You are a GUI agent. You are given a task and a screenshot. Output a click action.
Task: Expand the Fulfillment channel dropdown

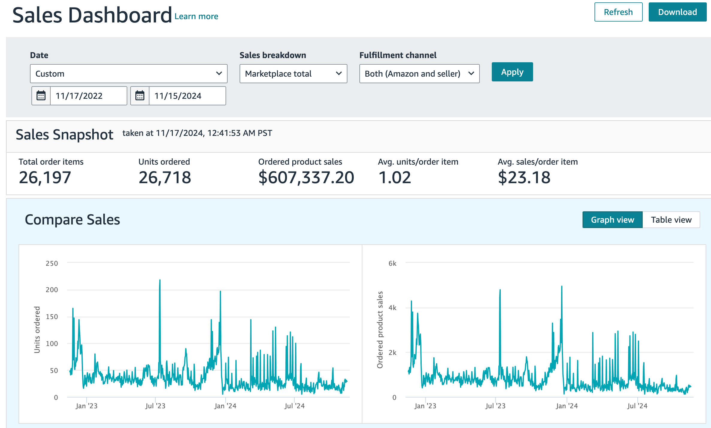pyautogui.click(x=419, y=74)
